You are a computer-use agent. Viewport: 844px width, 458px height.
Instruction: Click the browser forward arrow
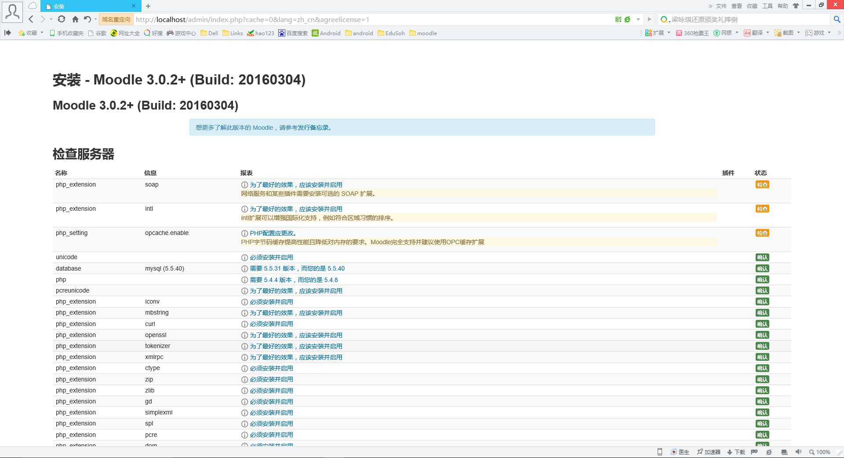pos(43,19)
